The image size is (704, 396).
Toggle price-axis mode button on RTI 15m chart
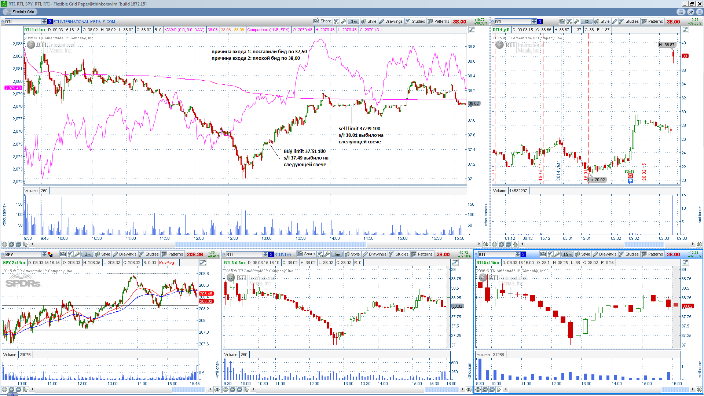(x=685, y=263)
